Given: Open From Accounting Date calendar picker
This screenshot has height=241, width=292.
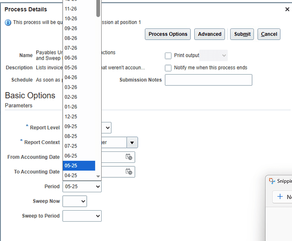Looking at the screenshot, I should (x=129, y=157).
